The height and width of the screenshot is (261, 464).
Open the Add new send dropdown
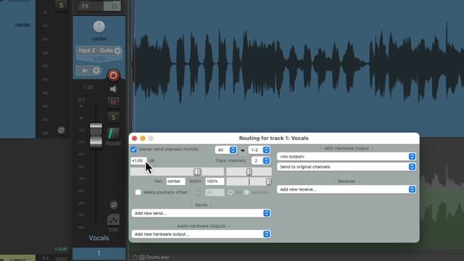point(201,213)
